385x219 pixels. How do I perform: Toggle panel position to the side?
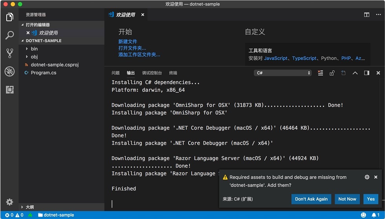(367, 73)
